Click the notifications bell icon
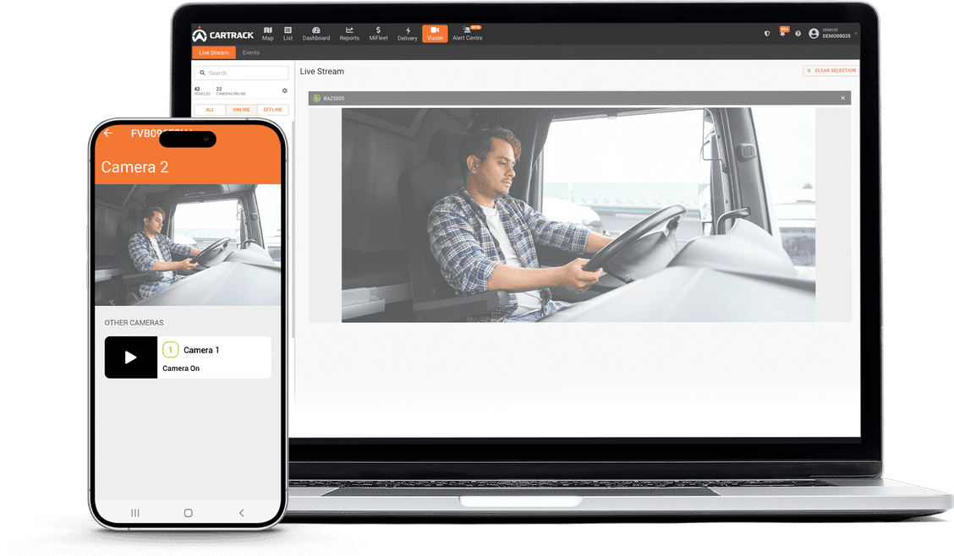The image size is (954, 556). (x=782, y=34)
